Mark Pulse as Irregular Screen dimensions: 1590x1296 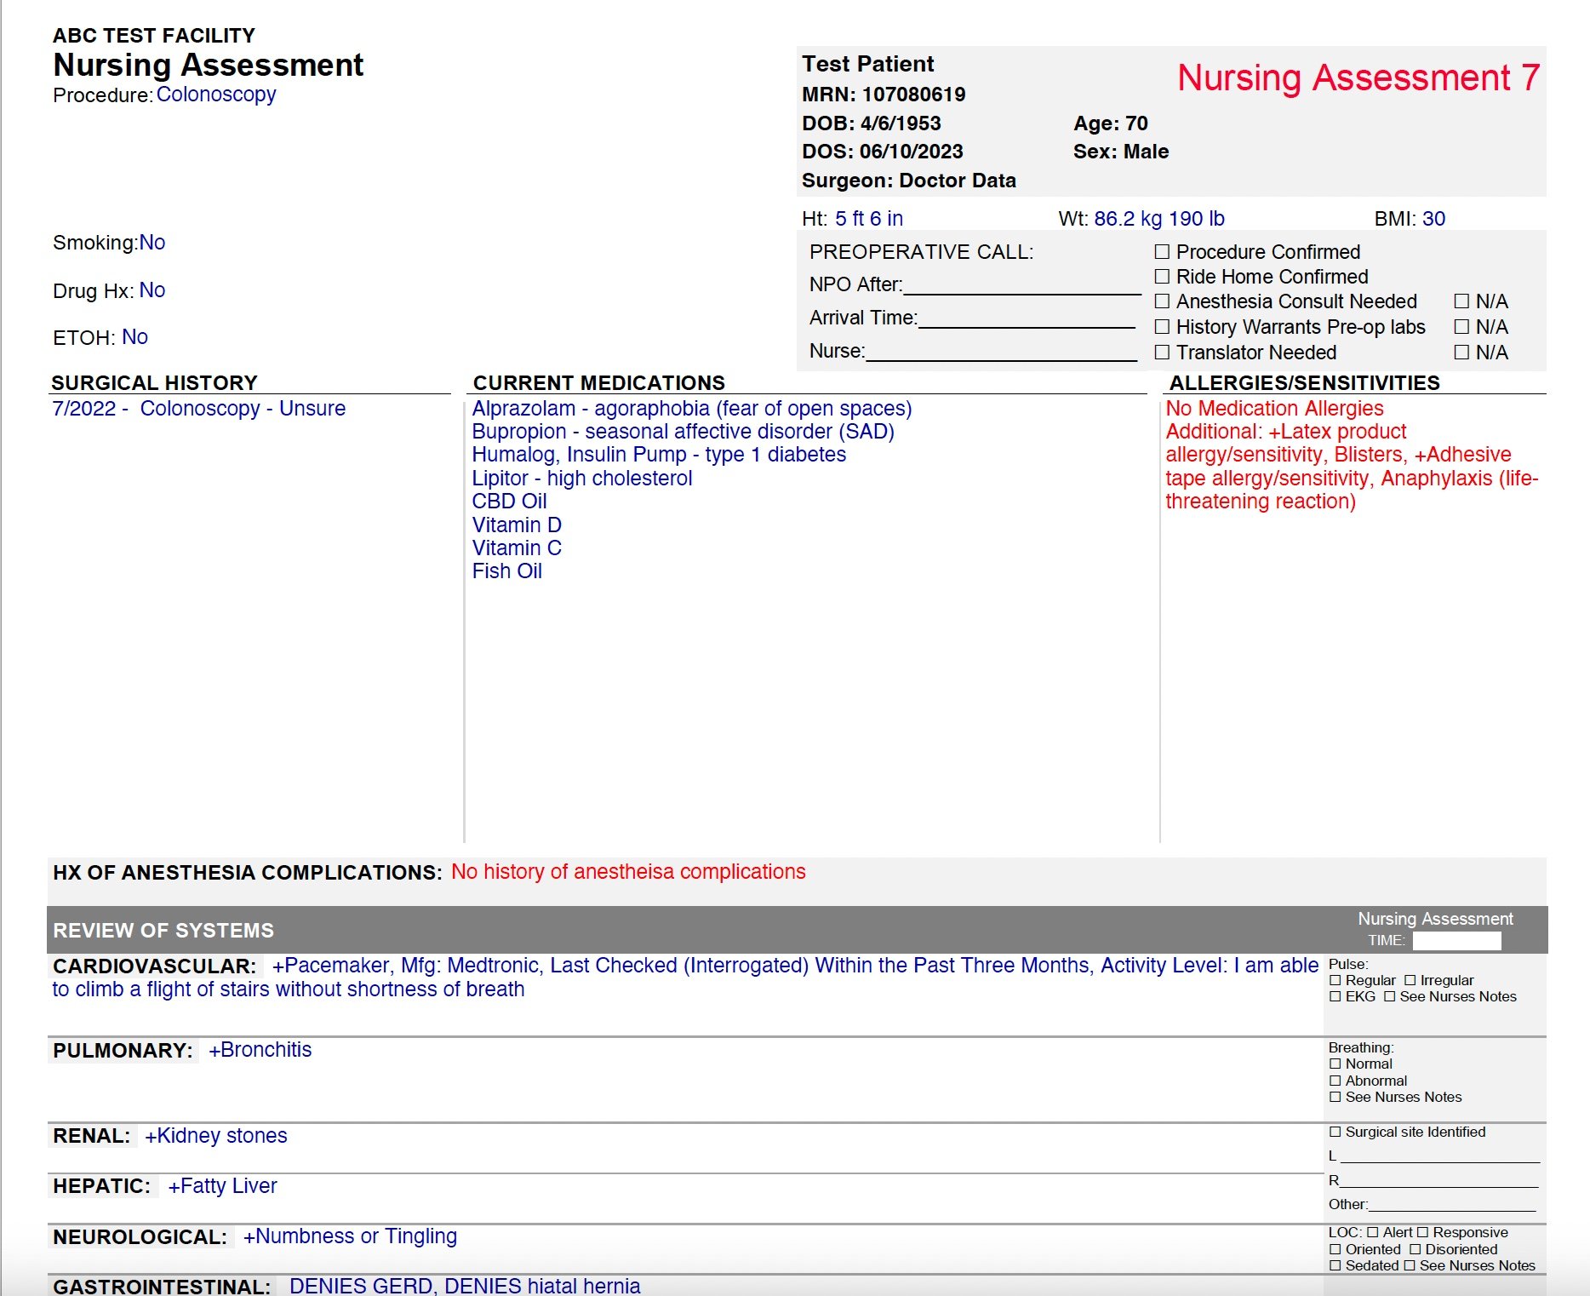pyautogui.click(x=1410, y=981)
